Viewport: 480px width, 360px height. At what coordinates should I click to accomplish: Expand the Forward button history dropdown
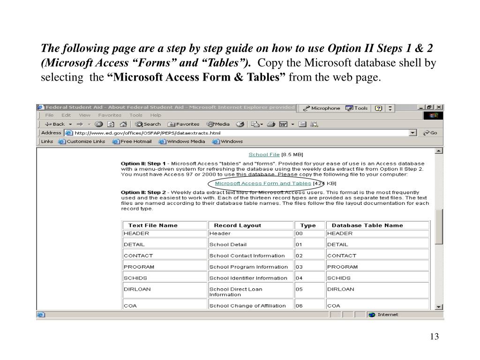point(90,124)
